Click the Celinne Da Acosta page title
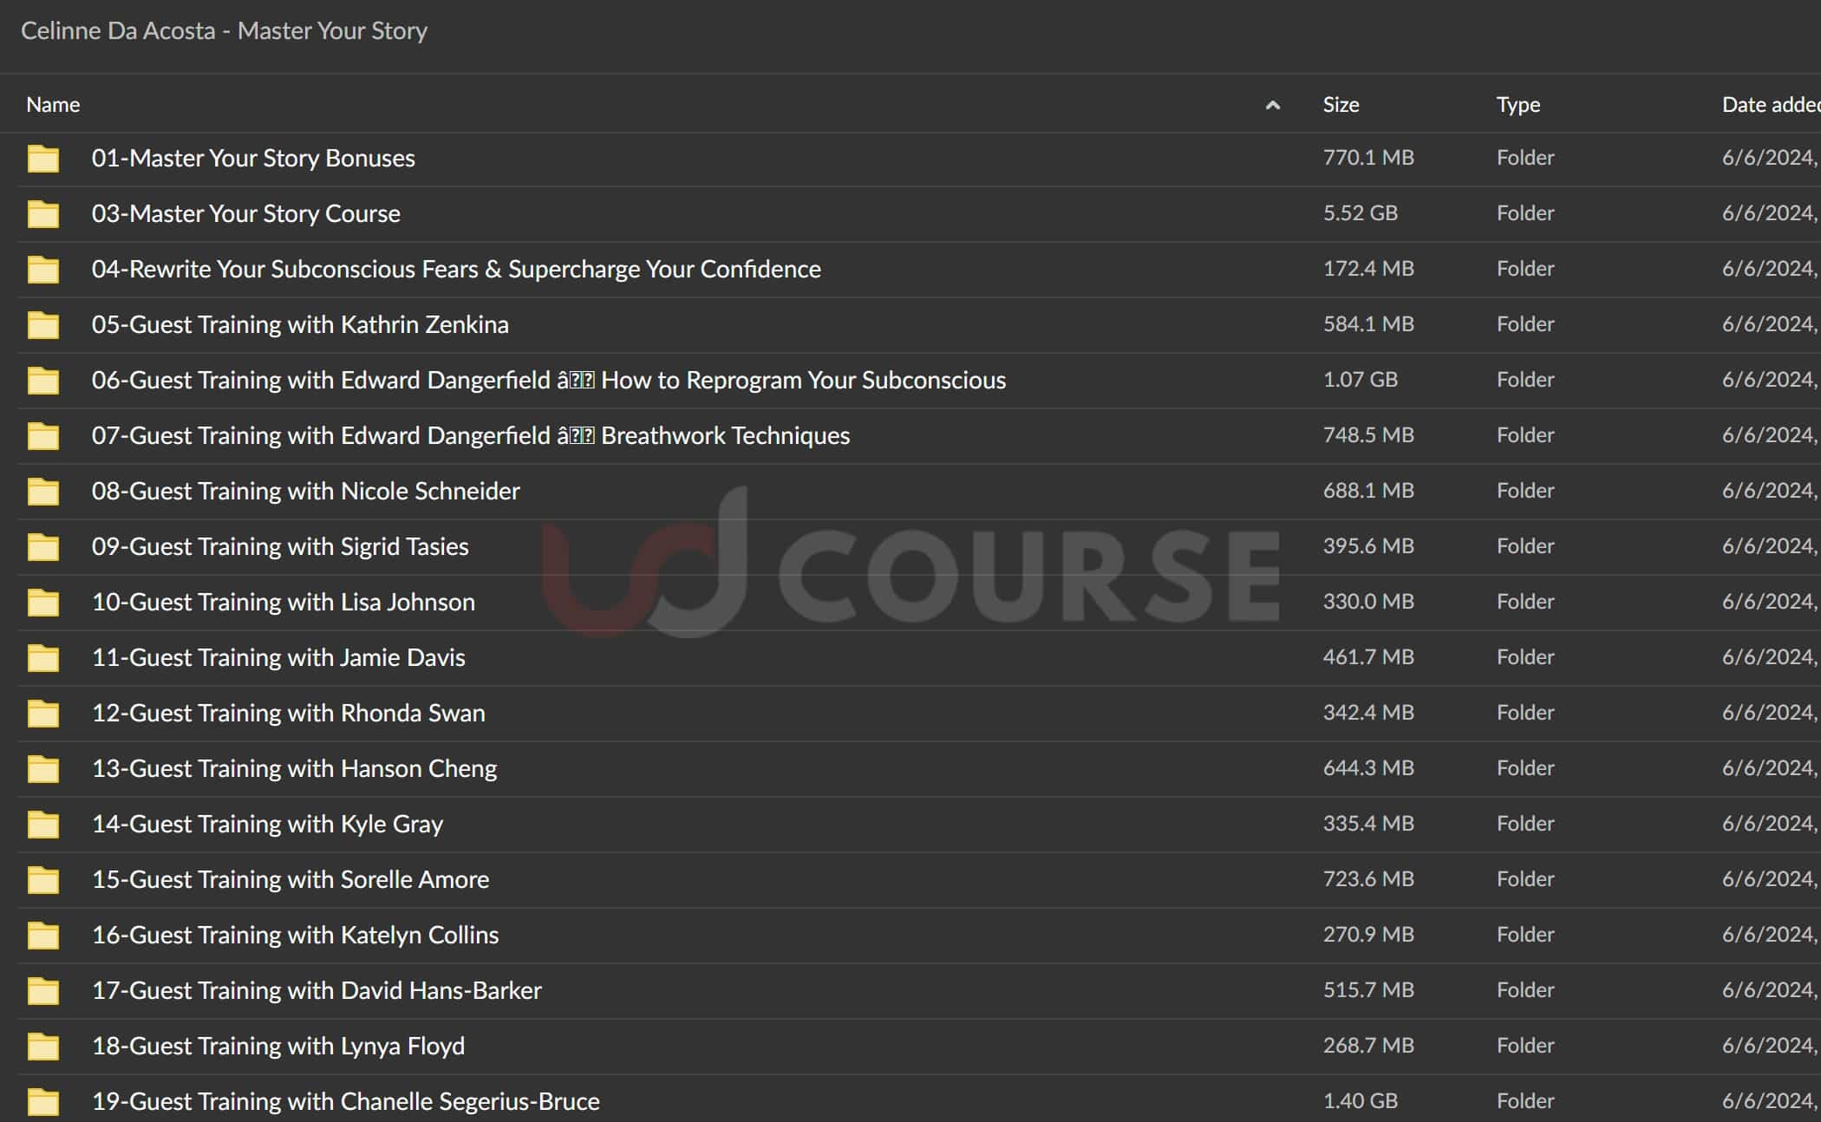The height and width of the screenshot is (1122, 1821). 224,31
